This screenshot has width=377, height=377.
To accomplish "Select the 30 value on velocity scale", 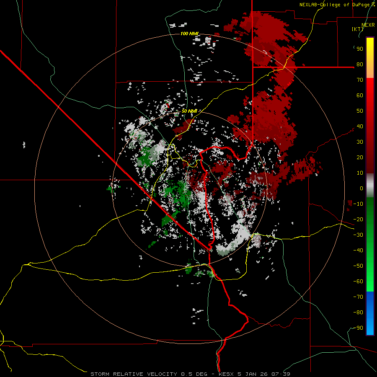I will point(360,142).
